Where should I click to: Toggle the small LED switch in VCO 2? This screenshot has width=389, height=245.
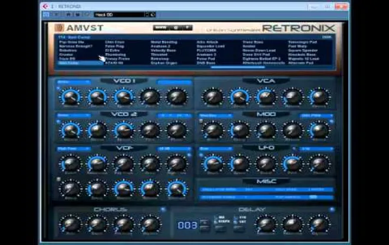click(x=58, y=121)
